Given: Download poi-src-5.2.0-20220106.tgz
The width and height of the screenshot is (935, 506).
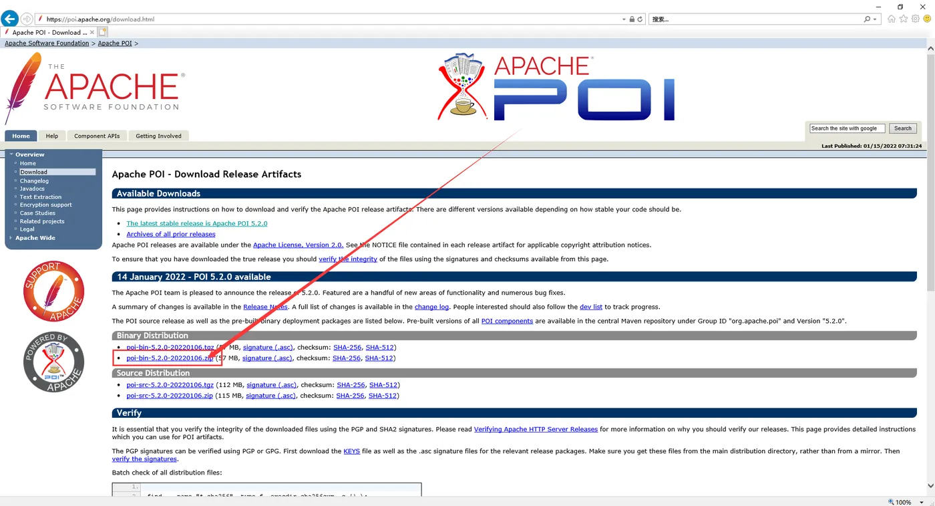Looking at the screenshot, I should click(x=170, y=385).
